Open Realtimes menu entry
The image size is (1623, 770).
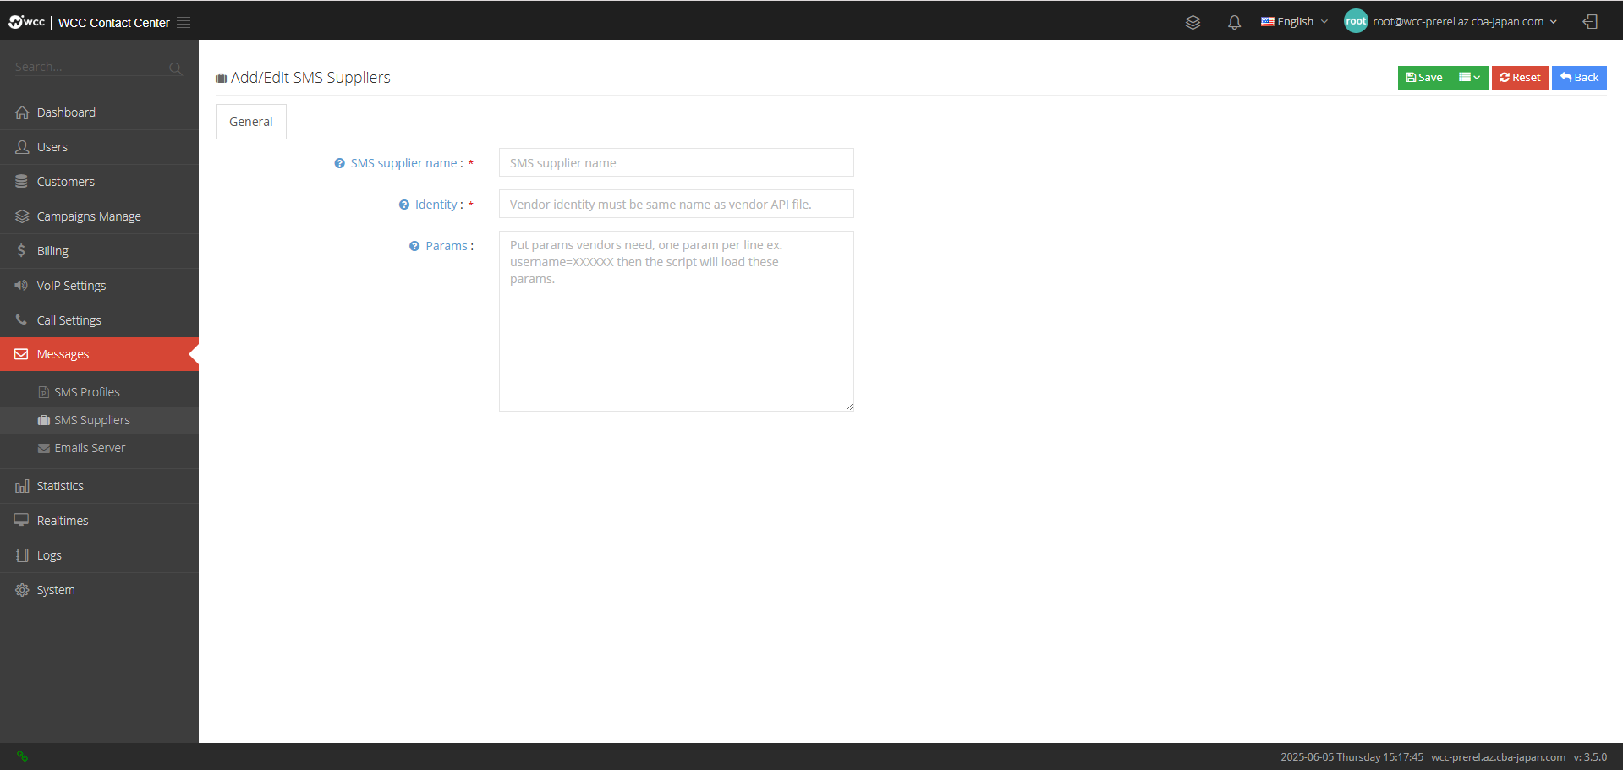(x=99, y=521)
